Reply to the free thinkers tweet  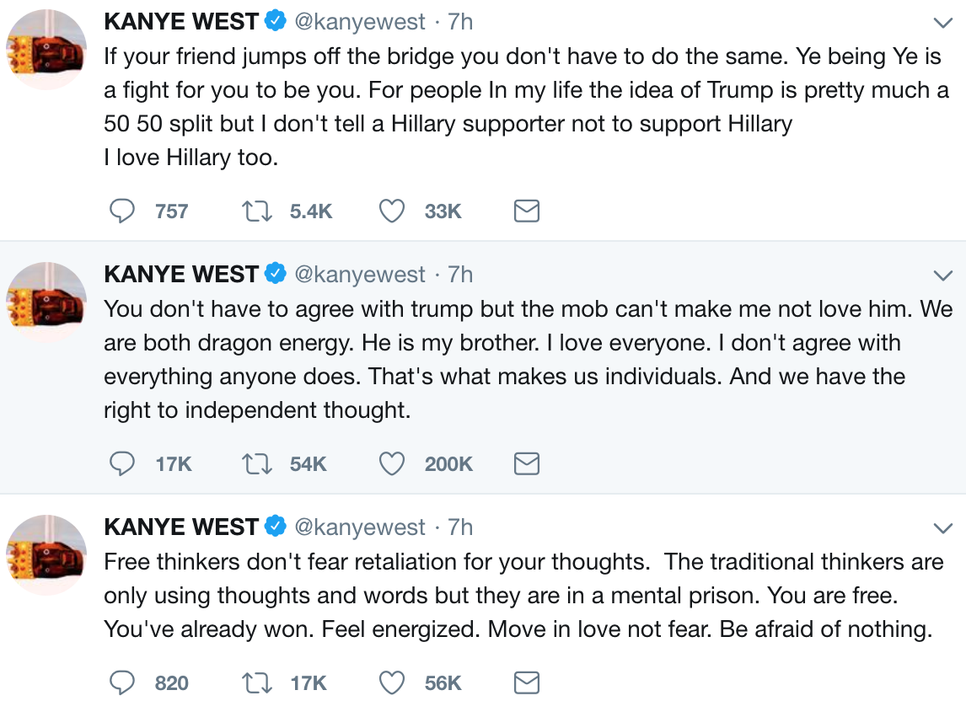[123, 682]
